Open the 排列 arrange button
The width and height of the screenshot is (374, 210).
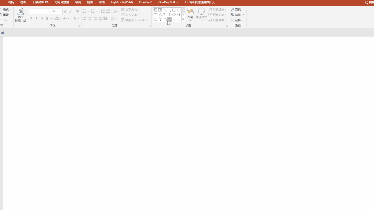(190, 15)
